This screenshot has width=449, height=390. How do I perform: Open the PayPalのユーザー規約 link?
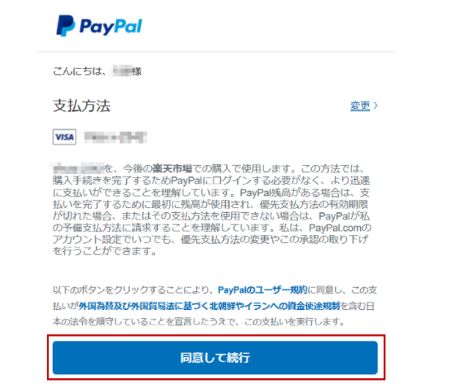tap(263, 290)
